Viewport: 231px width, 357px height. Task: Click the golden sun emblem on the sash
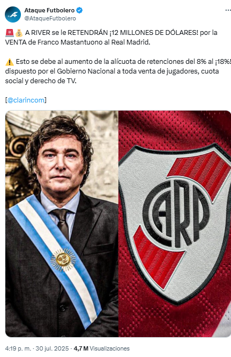pyautogui.click(x=63, y=259)
